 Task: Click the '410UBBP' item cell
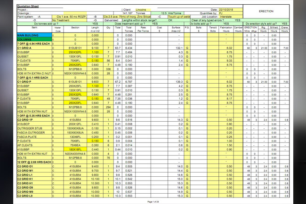pyautogui.click(x=34, y=149)
